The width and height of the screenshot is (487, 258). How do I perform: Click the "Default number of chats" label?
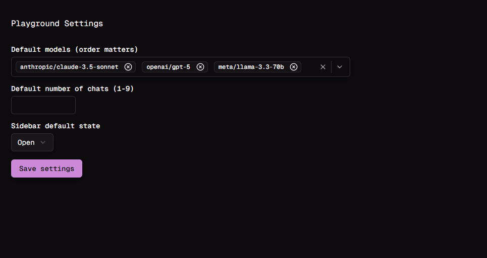(60, 89)
